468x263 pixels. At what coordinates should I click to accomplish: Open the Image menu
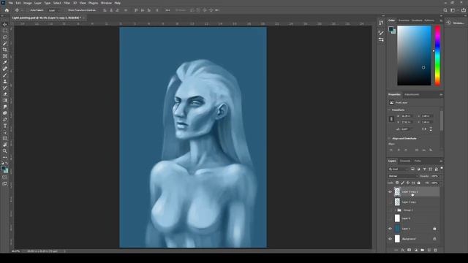point(28,3)
